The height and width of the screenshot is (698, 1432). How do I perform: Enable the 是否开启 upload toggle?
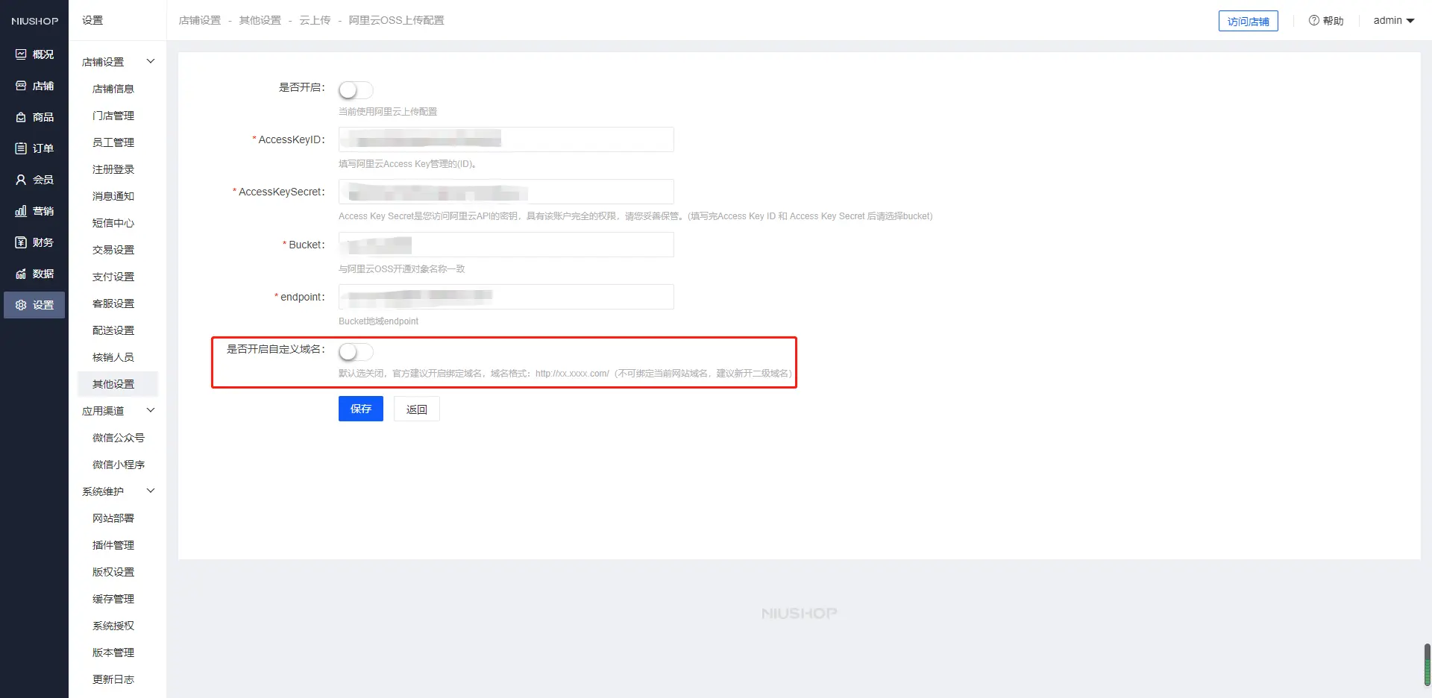pos(355,90)
